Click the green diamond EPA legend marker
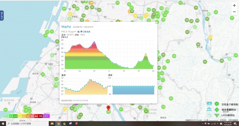The width and height of the screenshot is (239, 126). click(x=216, y=109)
